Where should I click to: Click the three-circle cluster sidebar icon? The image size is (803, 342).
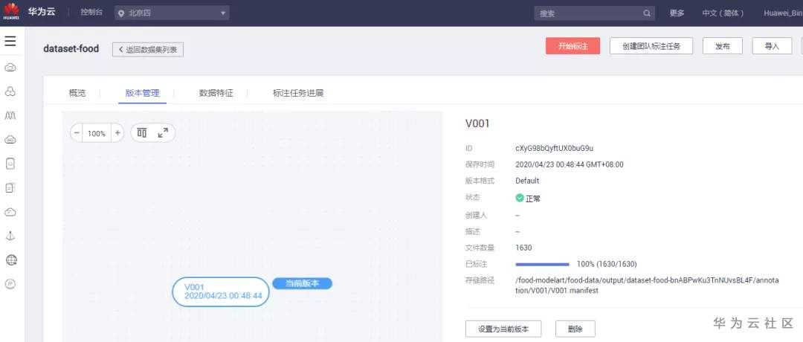click(10, 91)
